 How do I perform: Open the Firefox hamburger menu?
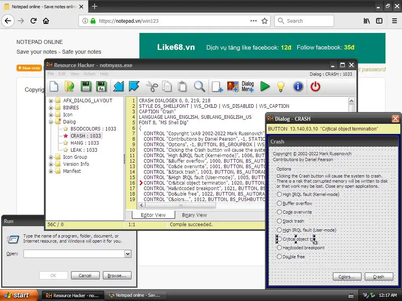point(395,21)
